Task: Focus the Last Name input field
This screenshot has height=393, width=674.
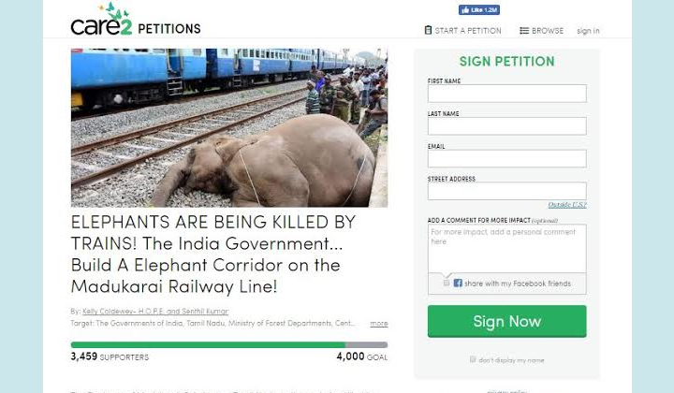Action: click(x=506, y=125)
